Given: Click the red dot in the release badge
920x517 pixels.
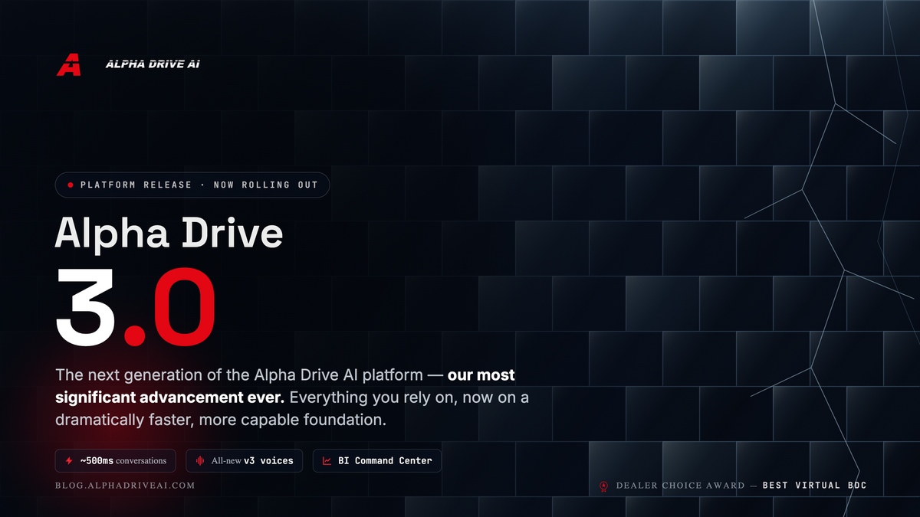Looking at the screenshot, I should [71, 185].
